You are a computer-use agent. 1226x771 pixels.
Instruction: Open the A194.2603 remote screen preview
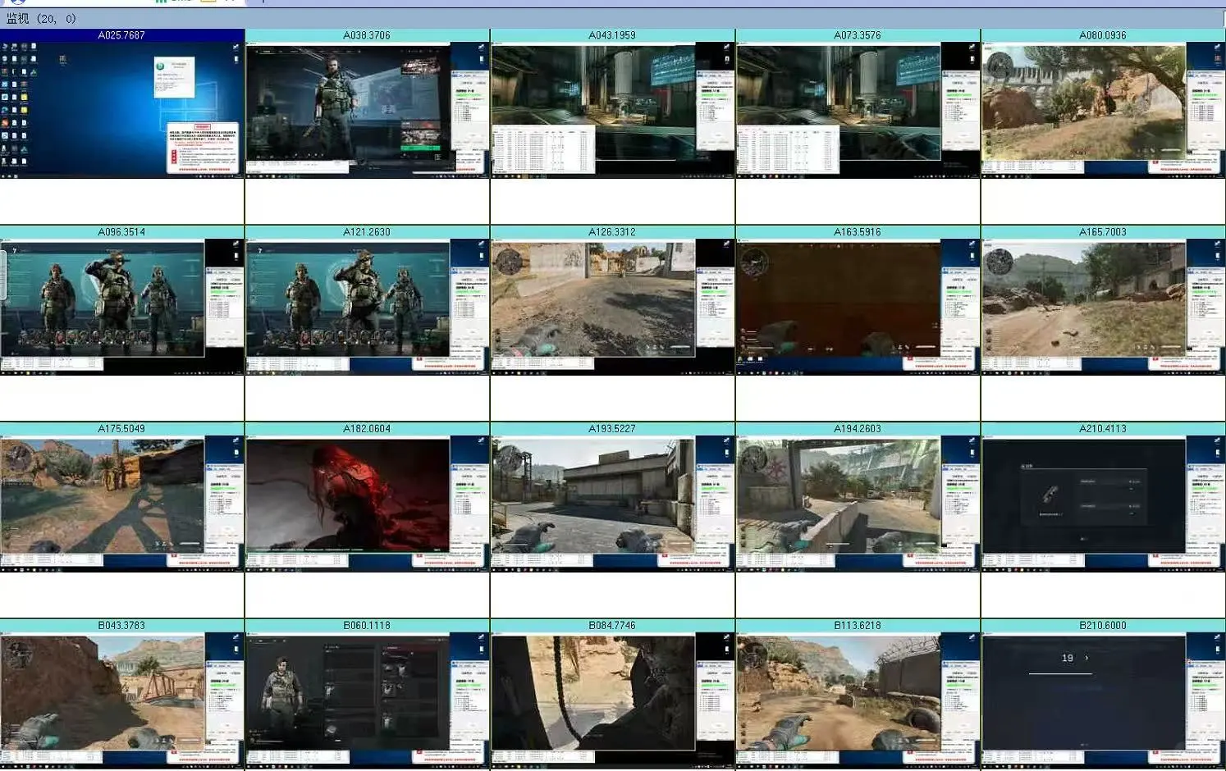[x=858, y=504]
